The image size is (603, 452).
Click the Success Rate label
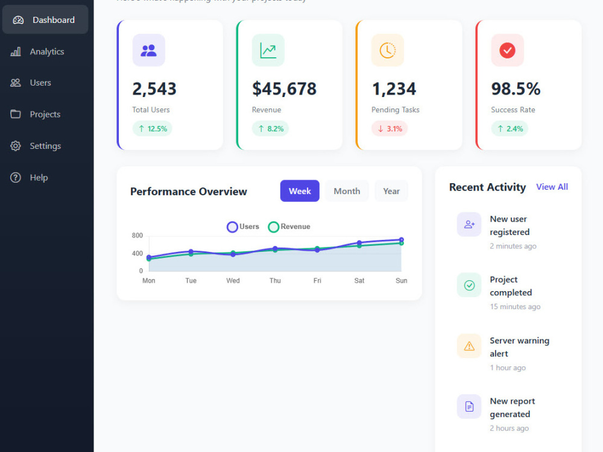pyautogui.click(x=513, y=110)
